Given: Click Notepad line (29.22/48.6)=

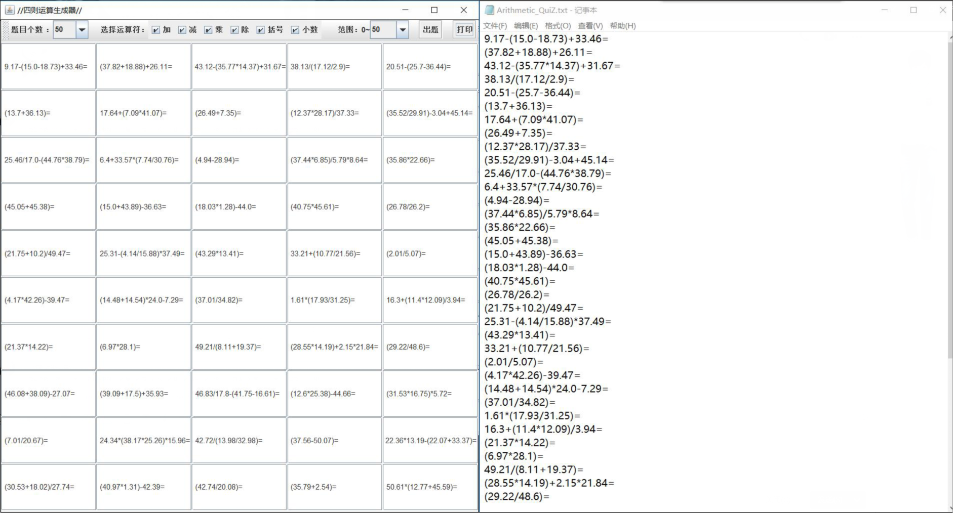Looking at the screenshot, I should 517,496.
